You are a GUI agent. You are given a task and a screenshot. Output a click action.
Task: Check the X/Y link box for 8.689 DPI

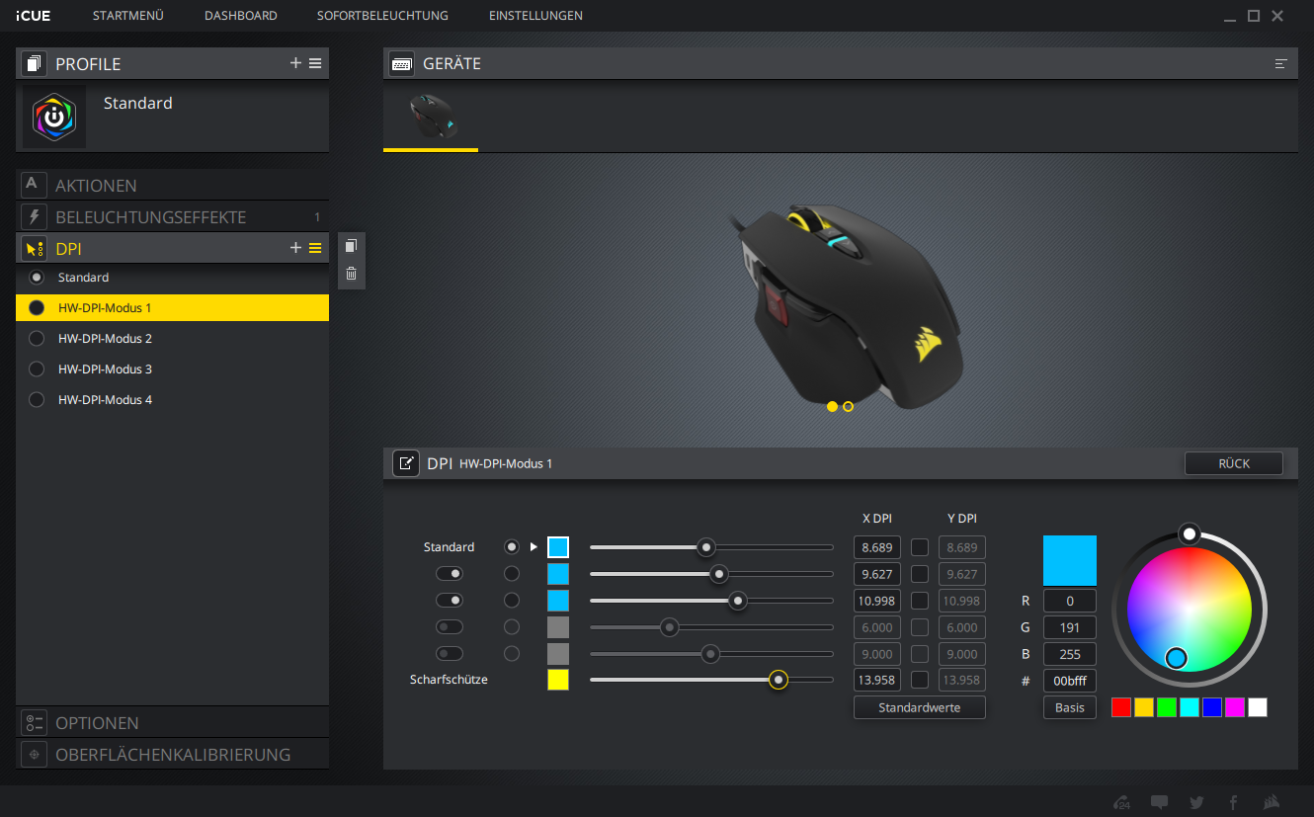[920, 547]
